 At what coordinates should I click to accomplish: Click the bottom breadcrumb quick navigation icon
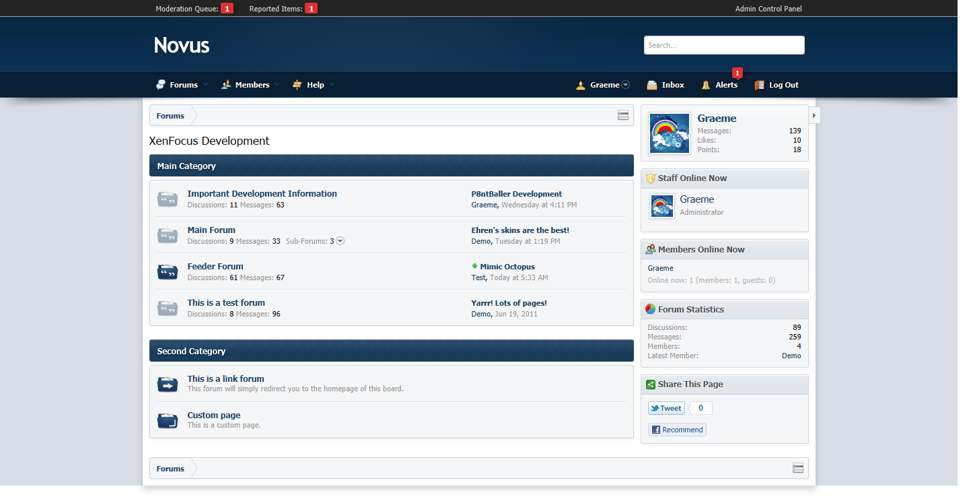[798, 469]
